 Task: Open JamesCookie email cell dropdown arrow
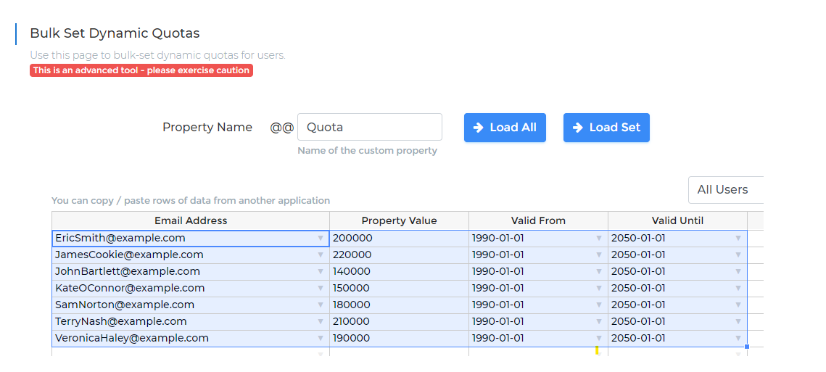click(x=321, y=255)
